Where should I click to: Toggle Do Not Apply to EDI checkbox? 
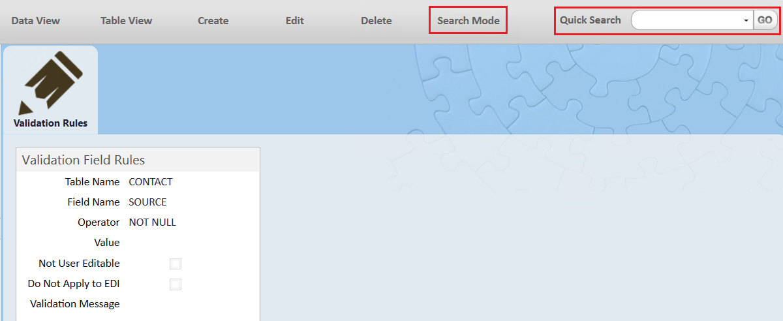click(176, 284)
